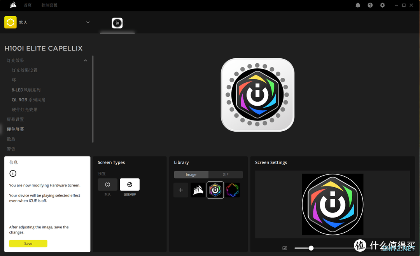Minimize the iCUE window
Viewport: 420px width, 256px height.
[x=396, y=5]
